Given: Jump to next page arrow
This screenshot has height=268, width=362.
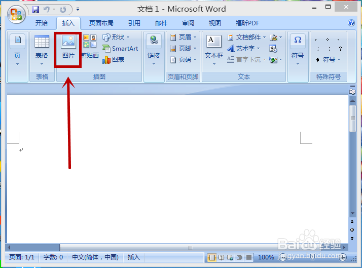Looking at the screenshot, I should pos(352,238).
